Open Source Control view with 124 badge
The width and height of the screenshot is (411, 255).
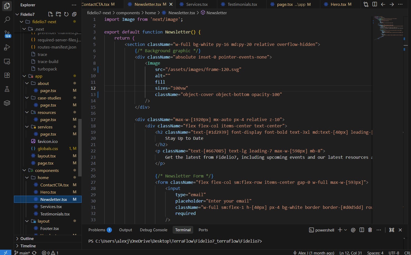[7, 34]
